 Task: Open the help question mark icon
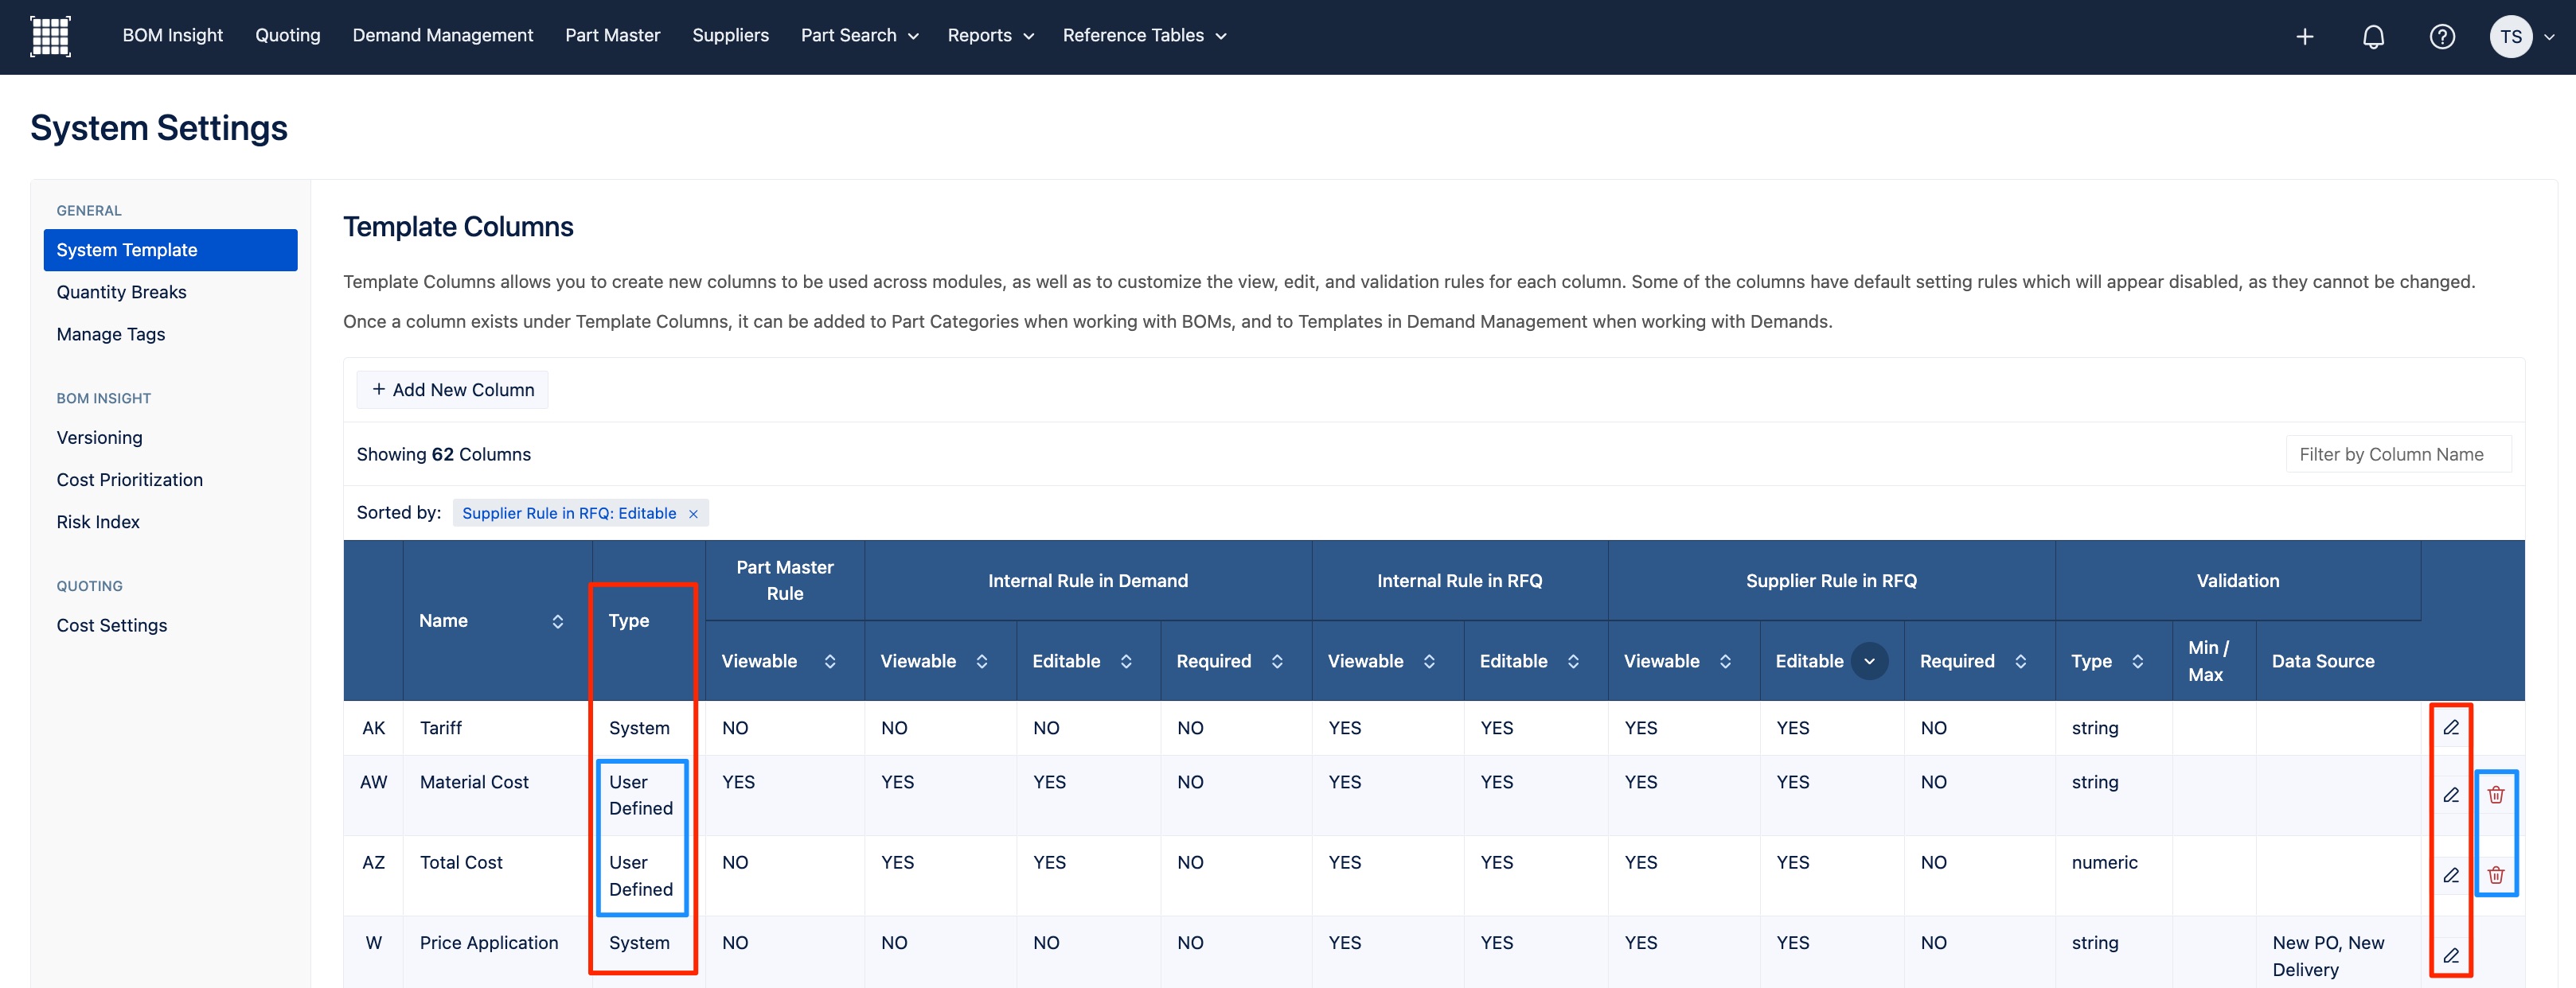2442,37
